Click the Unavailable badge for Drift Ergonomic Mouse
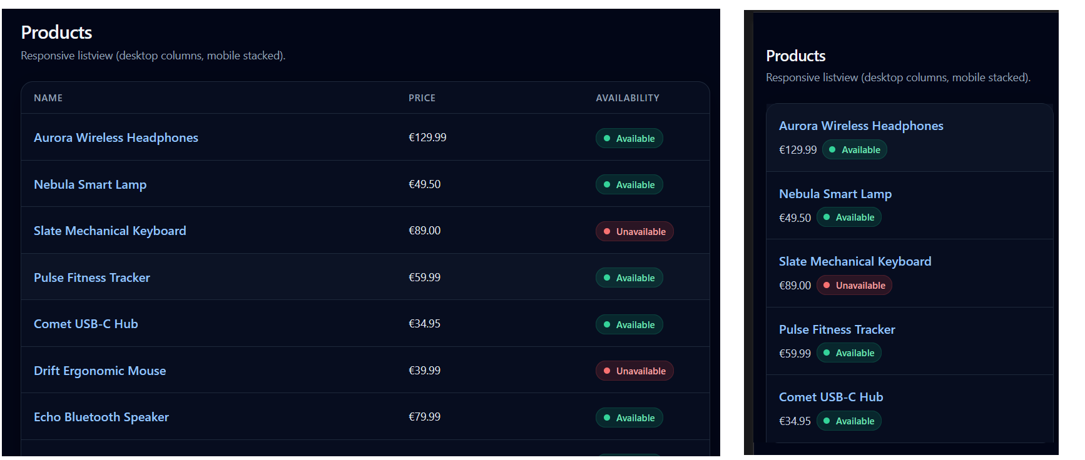Screen dimensions: 1085x460 coord(634,371)
